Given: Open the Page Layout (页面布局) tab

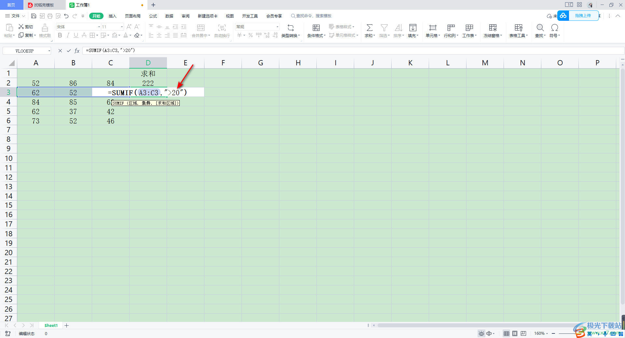Looking at the screenshot, I should (133, 16).
